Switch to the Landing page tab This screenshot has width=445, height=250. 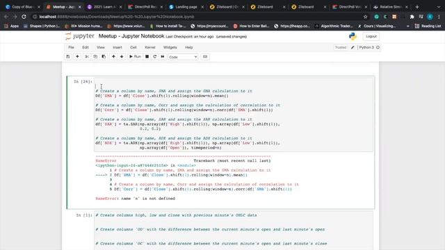186,7
